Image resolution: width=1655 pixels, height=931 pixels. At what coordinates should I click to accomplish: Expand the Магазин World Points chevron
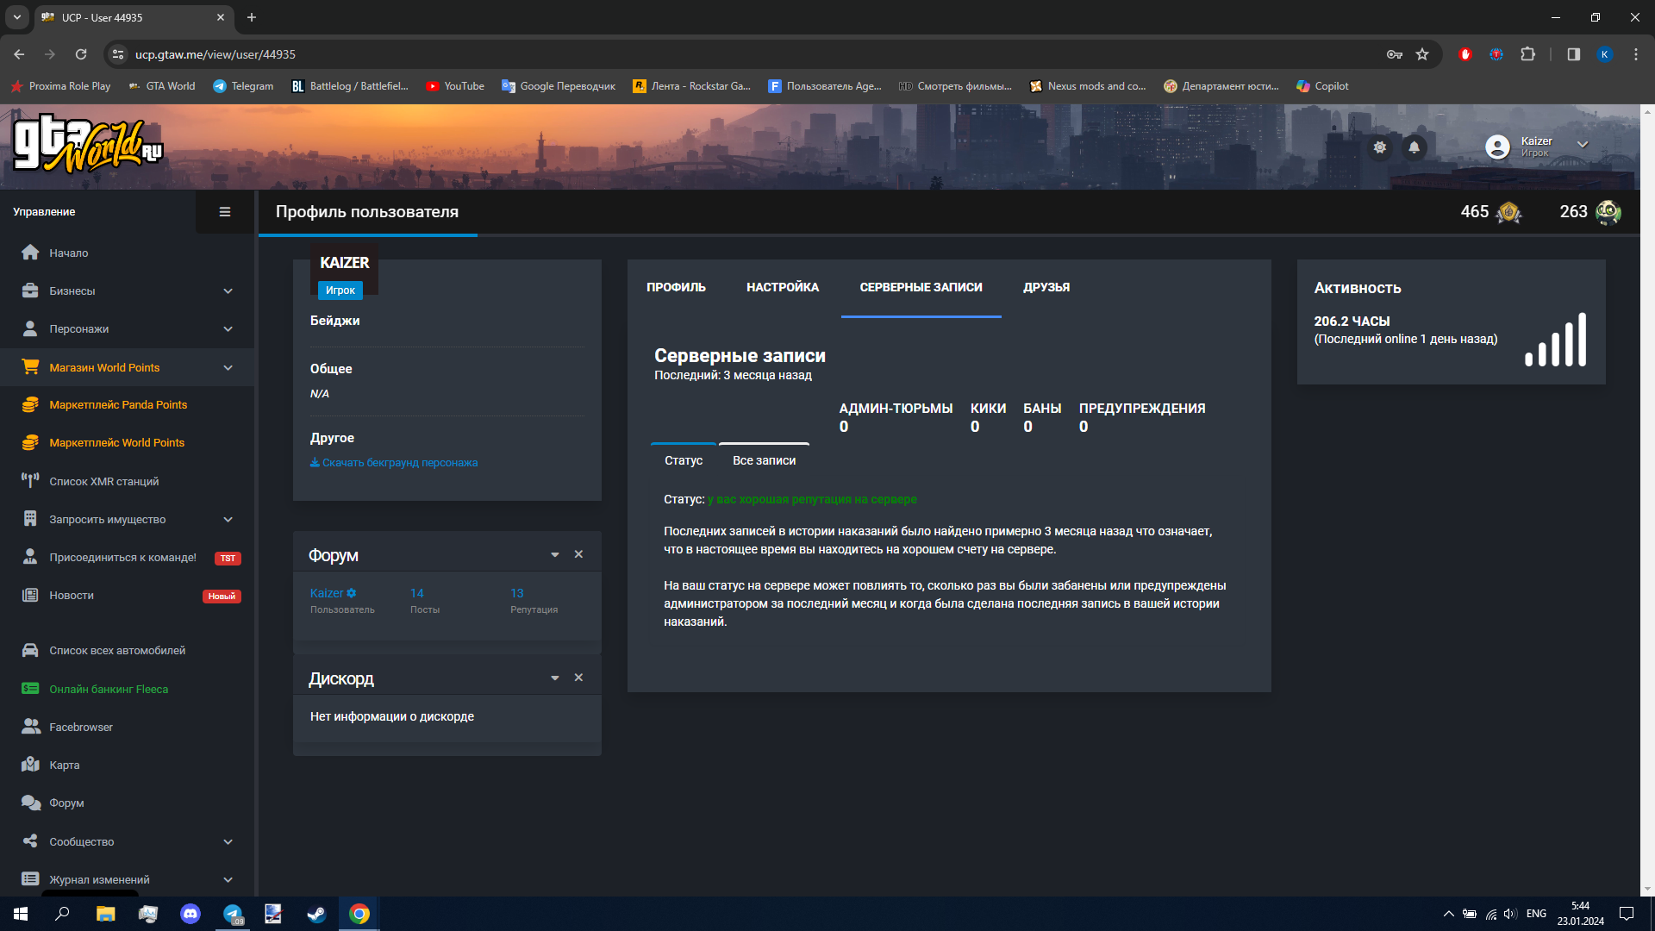point(228,368)
